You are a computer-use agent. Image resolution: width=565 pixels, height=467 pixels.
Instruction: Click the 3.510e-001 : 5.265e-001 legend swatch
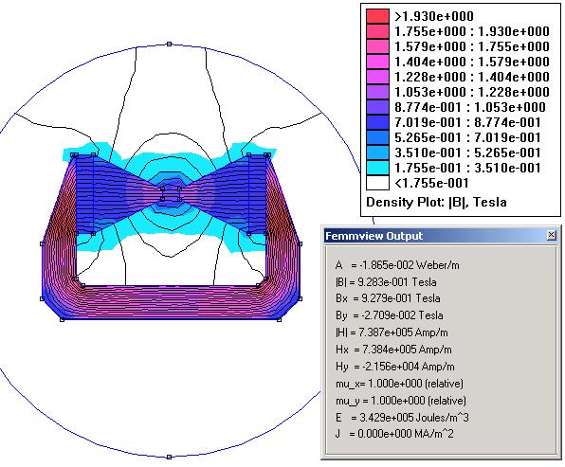377,153
